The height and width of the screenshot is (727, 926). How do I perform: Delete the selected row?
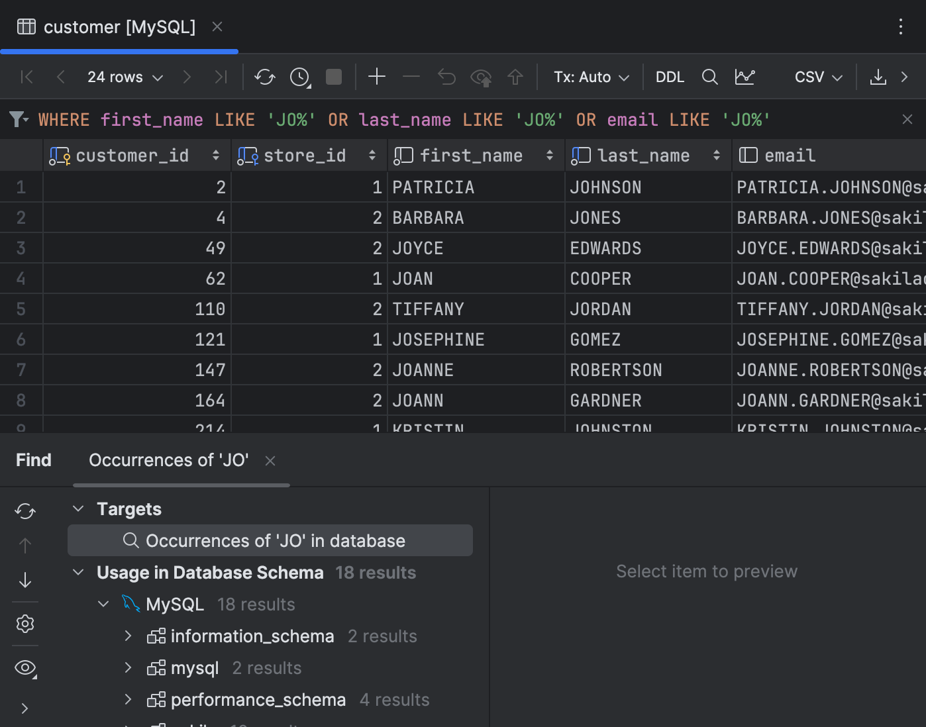411,77
